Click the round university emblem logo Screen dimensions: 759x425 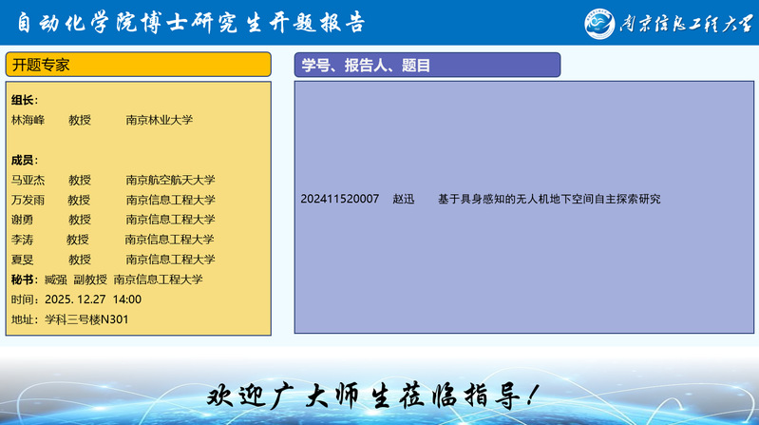[x=601, y=23]
